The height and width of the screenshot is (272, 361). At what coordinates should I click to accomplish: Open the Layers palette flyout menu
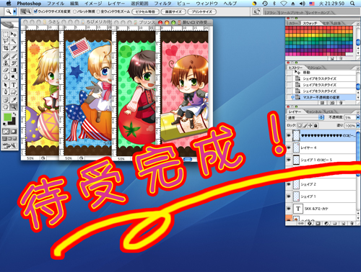point(357,112)
